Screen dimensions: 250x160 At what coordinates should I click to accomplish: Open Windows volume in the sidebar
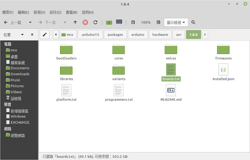click(x=16, y=116)
